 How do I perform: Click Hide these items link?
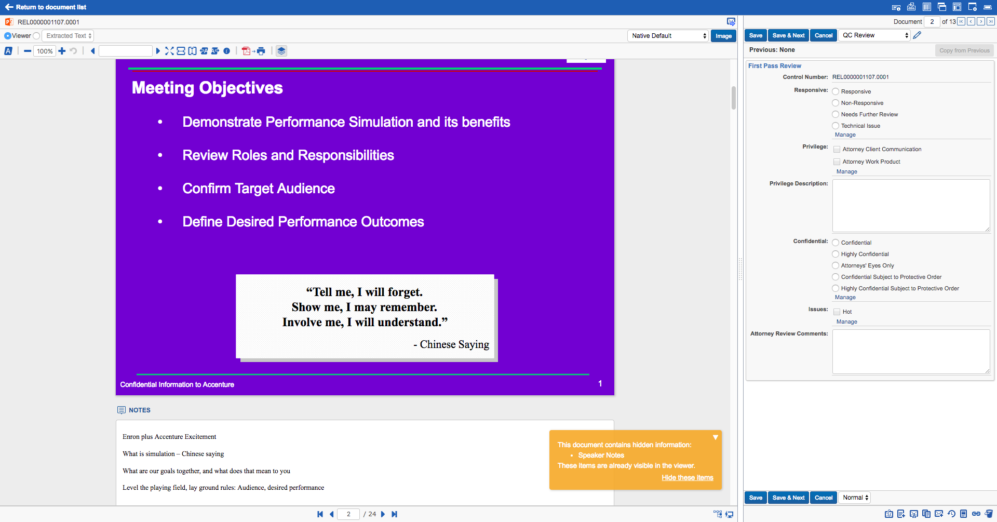(x=687, y=478)
